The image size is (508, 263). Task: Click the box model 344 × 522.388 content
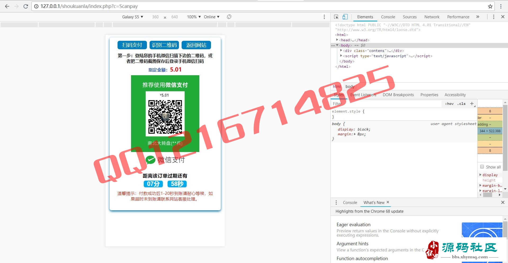pyautogui.click(x=490, y=131)
